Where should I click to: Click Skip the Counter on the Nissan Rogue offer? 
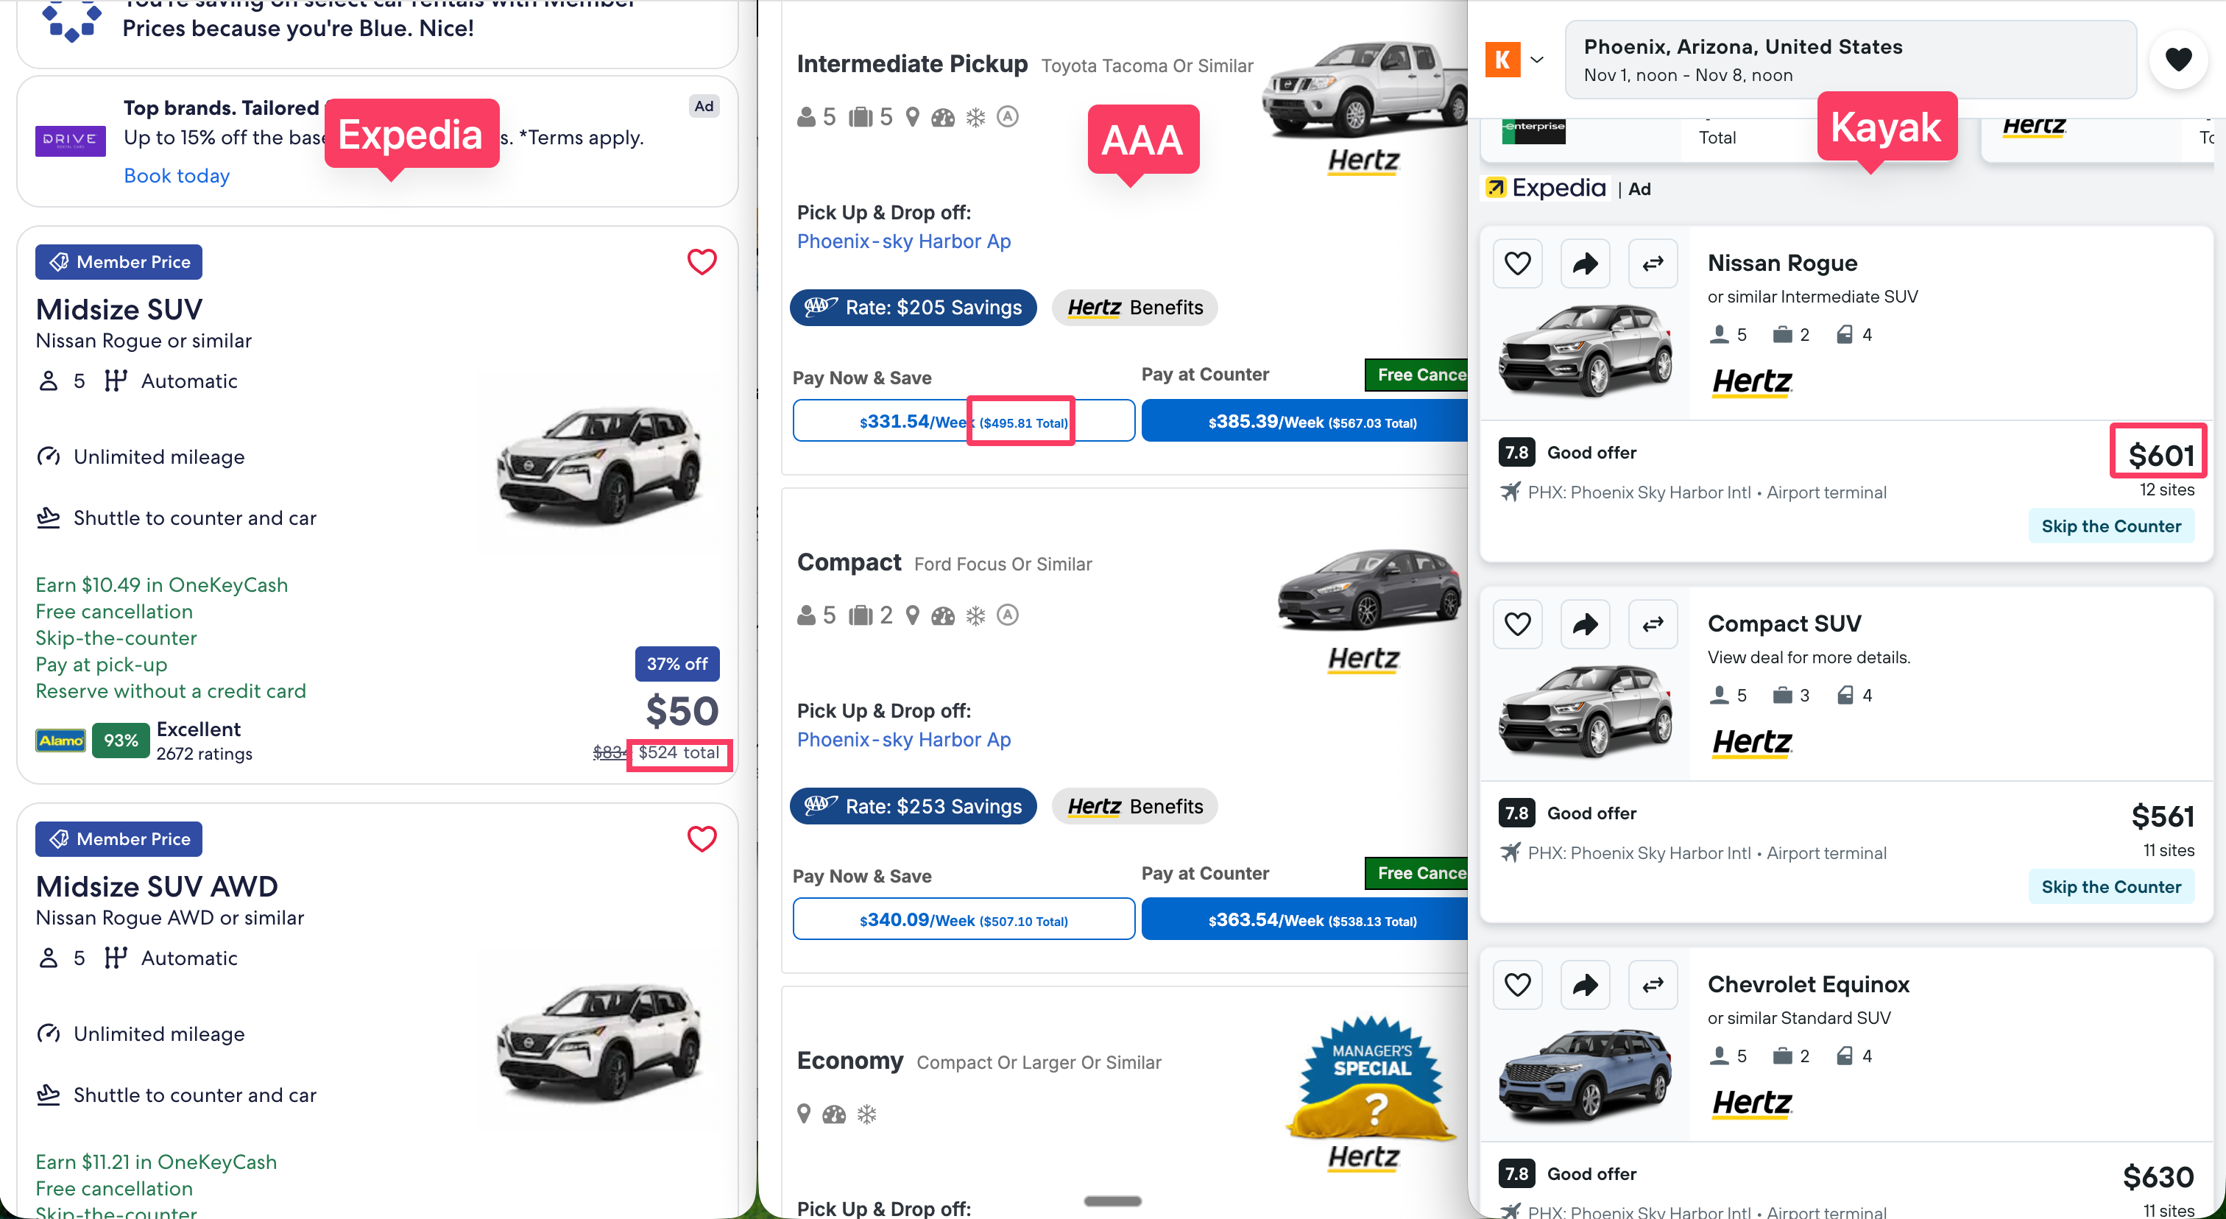point(2111,526)
